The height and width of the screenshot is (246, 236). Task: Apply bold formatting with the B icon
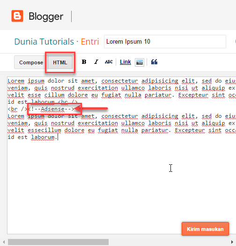pyautogui.click(x=84, y=62)
